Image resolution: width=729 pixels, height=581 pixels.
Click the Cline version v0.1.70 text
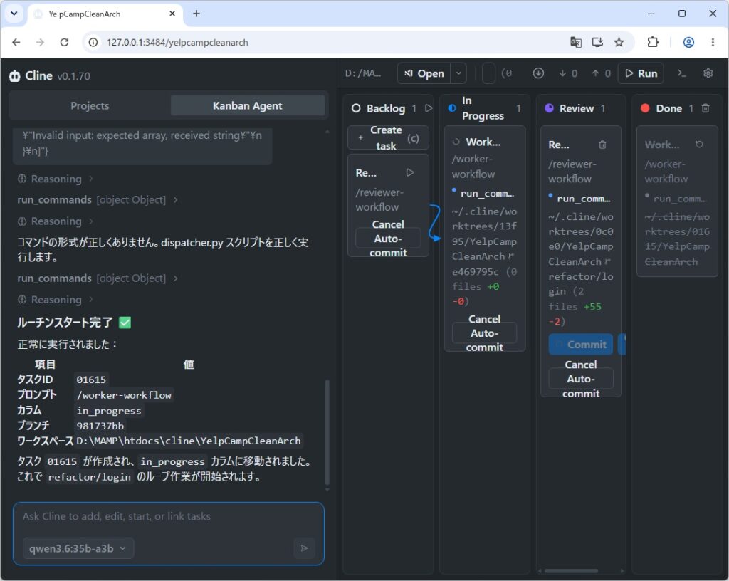pos(73,76)
